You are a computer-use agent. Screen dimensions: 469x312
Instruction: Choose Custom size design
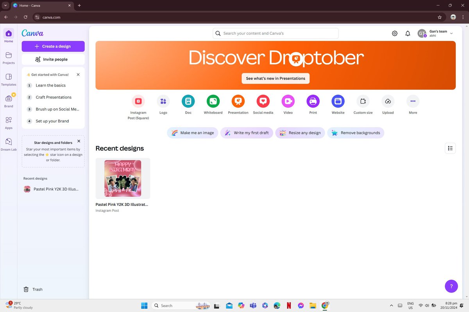click(363, 101)
